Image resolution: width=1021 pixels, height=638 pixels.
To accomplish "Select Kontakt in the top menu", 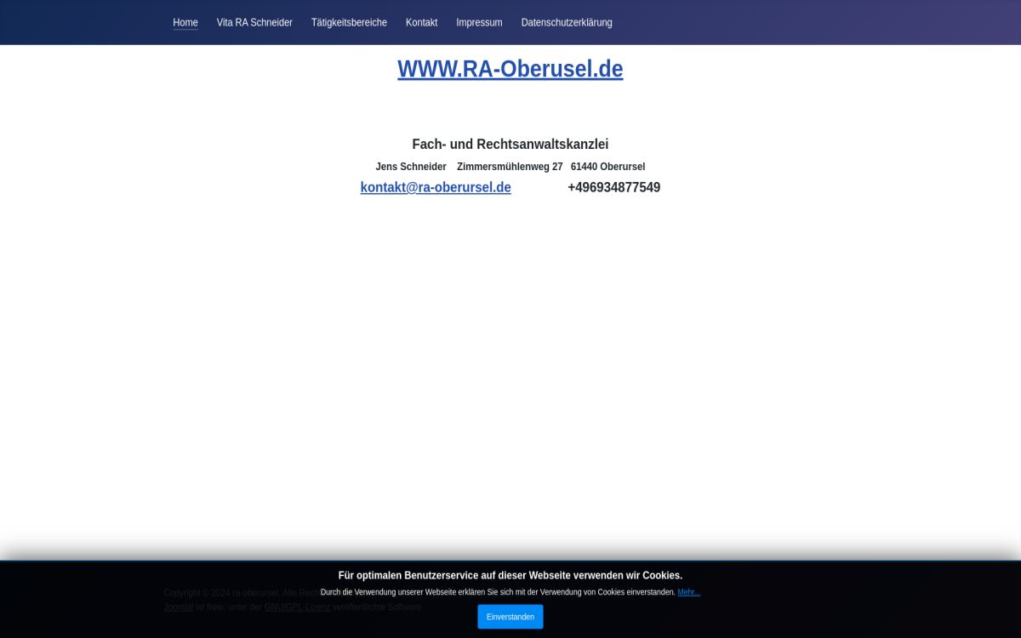I will tap(421, 23).
